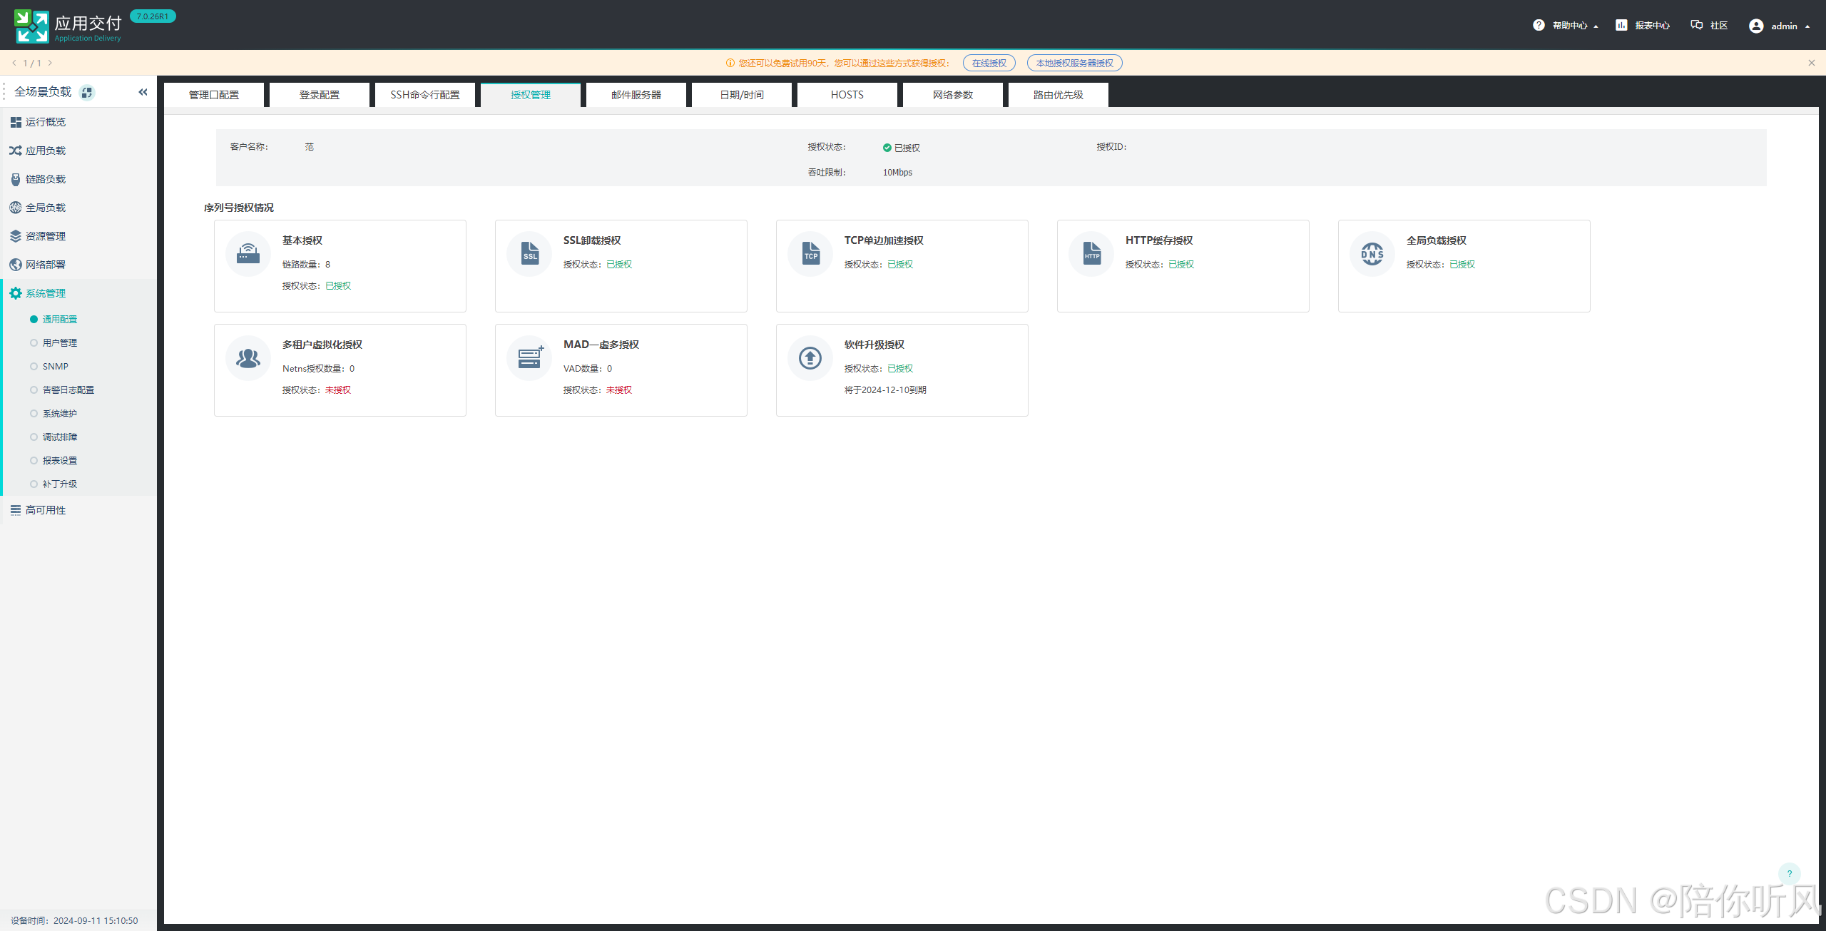This screenshot has width=1826, height=931.
Task: Open the 邮件服务器 tab
Action: pyautogui.click(x=636, y=95)
